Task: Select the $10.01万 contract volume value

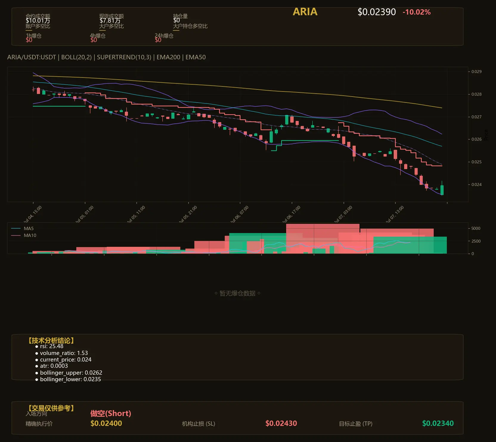Action: pos(38,21)
